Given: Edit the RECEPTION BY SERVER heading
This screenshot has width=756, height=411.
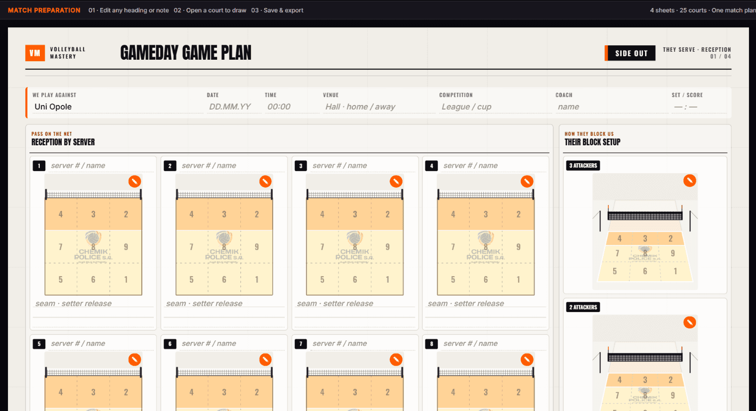Looking at the screenshot, I should point(63,142).
